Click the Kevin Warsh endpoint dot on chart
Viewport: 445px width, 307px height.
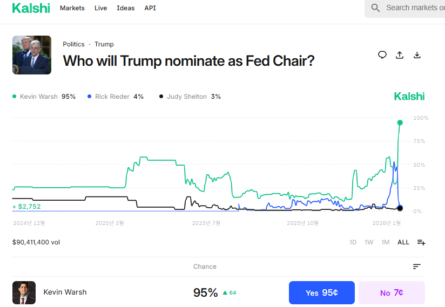pos(400,122)
